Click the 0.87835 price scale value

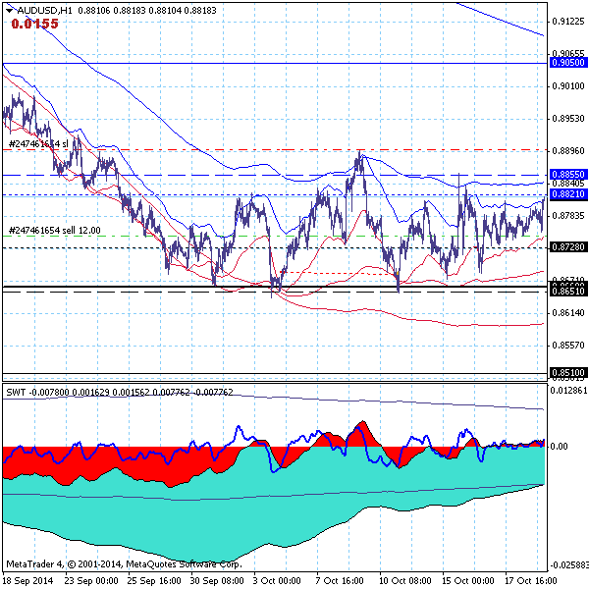point(568,216)
